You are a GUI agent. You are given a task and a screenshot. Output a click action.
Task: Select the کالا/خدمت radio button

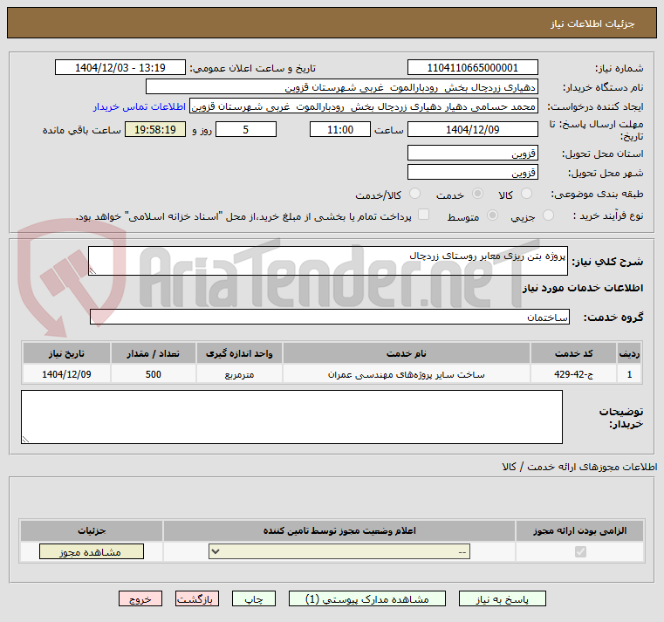click(x=414, y=194)
